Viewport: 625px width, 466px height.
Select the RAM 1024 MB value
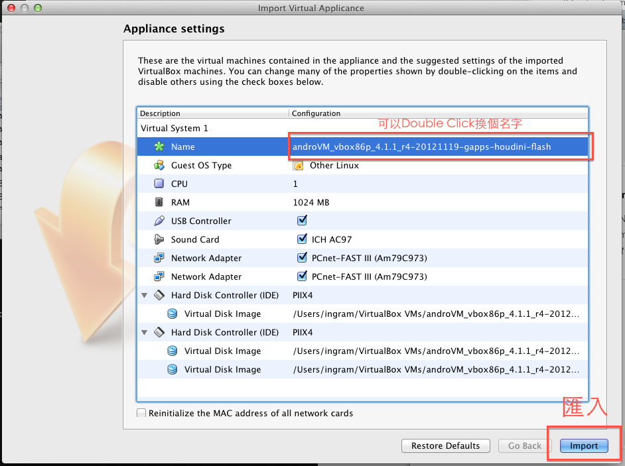[x=311, y=202]
